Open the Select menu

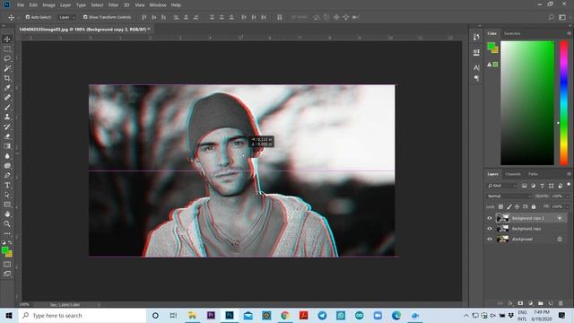tap(97, 5)
